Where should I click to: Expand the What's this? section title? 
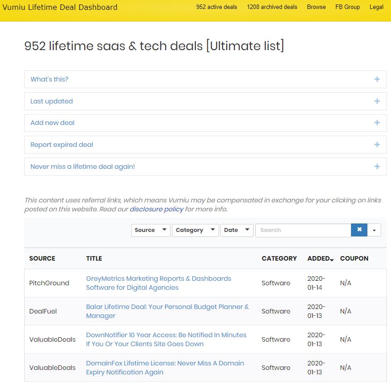click(x=49, y=79)
